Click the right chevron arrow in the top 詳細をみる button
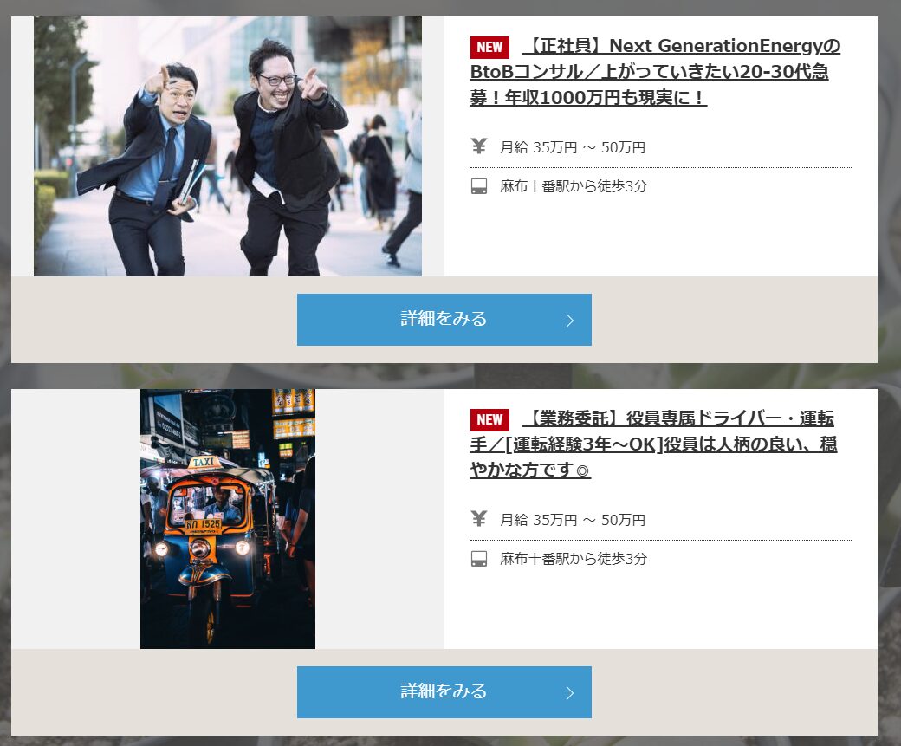The width and height of the screenshot is (901, 746). tap(568, 320)
